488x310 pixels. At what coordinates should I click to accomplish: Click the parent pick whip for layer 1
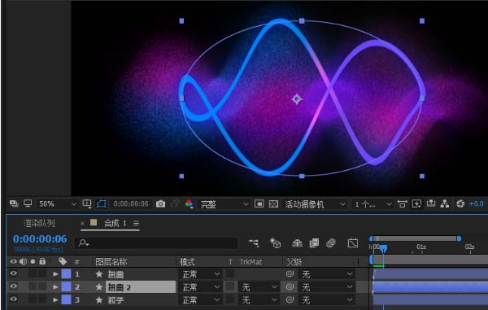tap(290, 274)
